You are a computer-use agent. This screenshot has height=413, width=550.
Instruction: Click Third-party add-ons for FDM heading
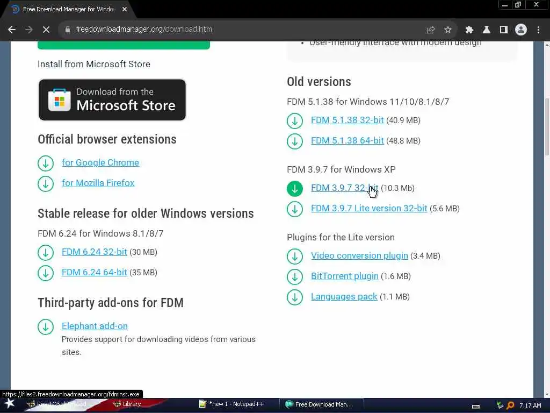coord(111,303)
